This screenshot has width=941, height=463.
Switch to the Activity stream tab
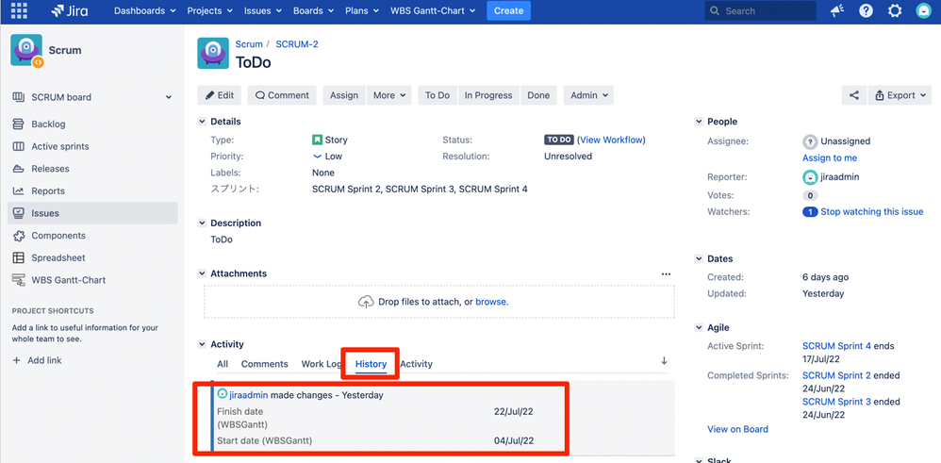point(416,364)
